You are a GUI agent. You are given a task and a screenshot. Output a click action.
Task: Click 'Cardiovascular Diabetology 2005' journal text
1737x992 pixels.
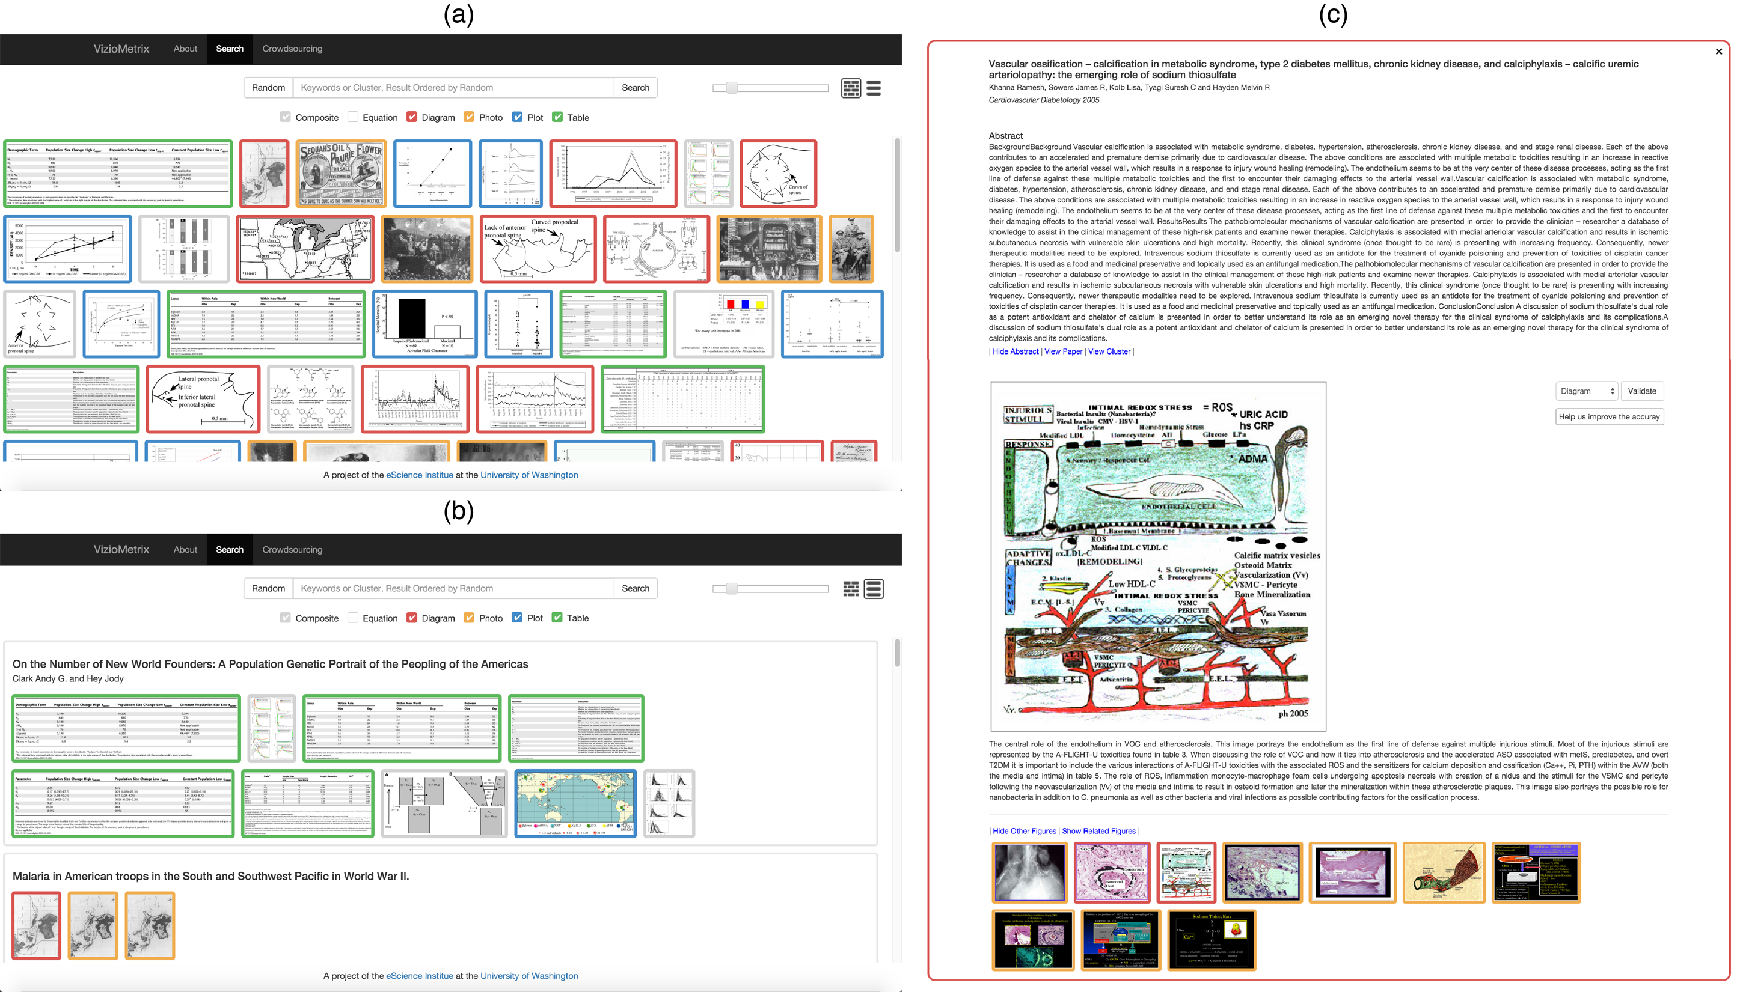(1044, 100)
